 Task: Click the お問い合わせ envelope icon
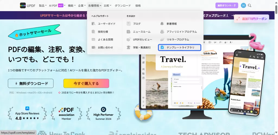94,47
